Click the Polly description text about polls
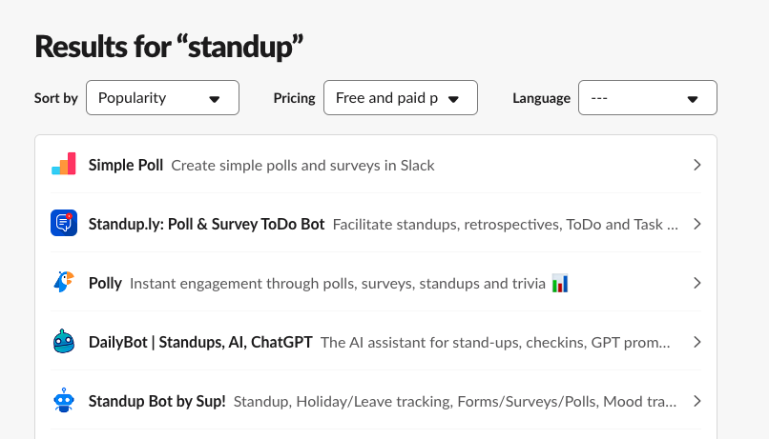 [x=338, y=284]
